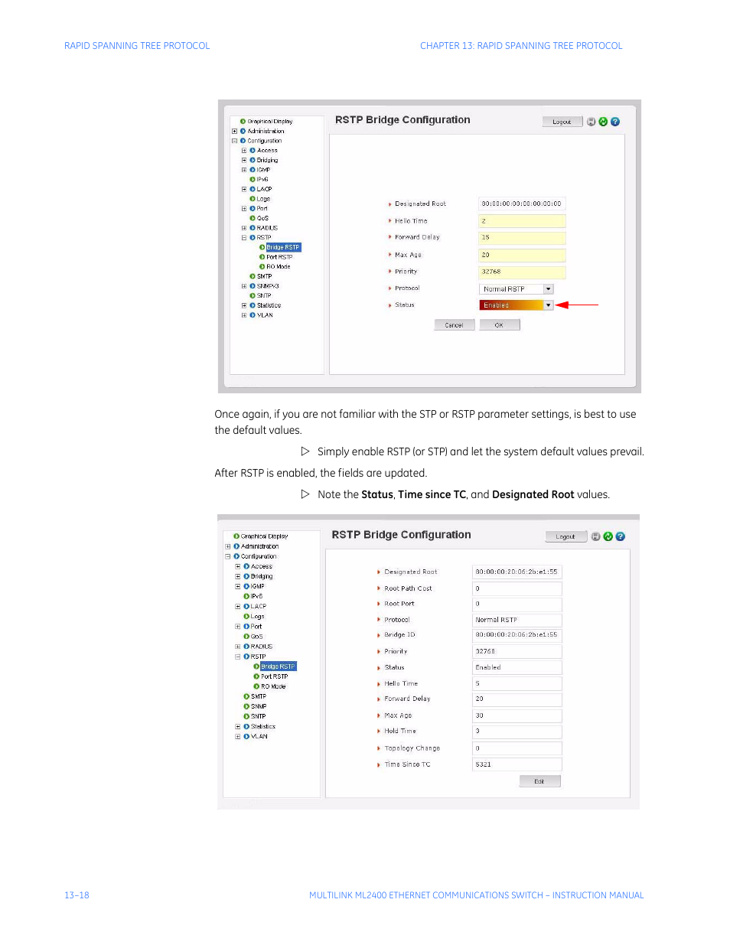Click the green refresh icon beside the lower Logout
The width and height of the screenshot is (730, 945).
pos(608,536)
